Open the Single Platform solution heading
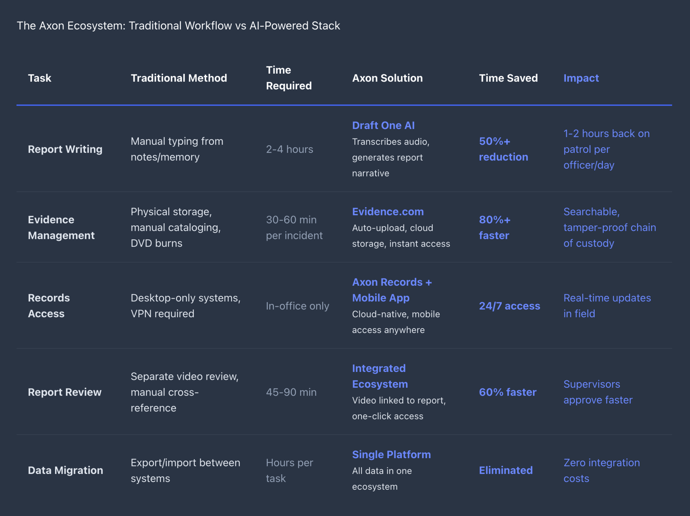The image size is (690, 516). point(391,455)
